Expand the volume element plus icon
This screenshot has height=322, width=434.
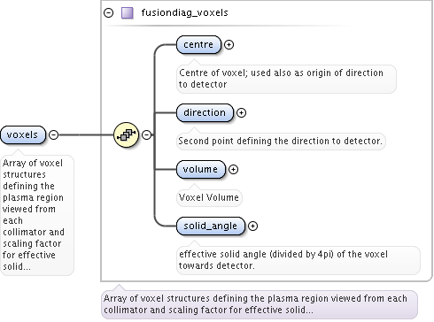coord(233,169)
